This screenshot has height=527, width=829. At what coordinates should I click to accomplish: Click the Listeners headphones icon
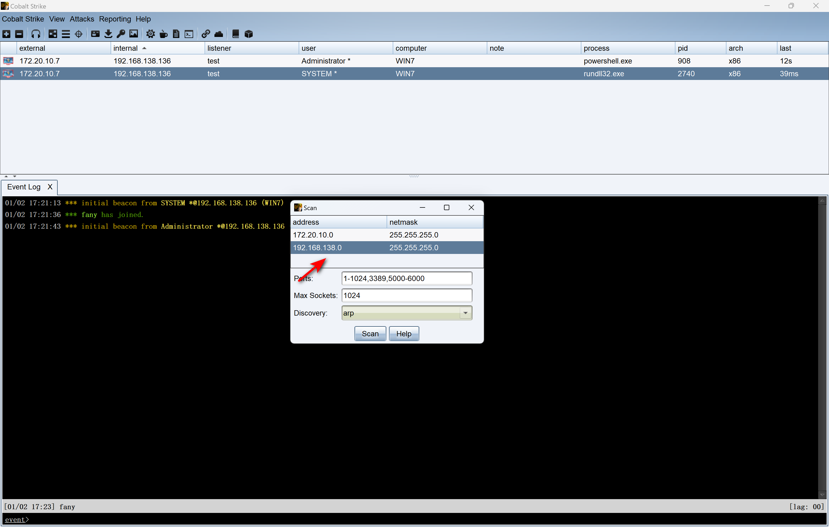[36, 34]
